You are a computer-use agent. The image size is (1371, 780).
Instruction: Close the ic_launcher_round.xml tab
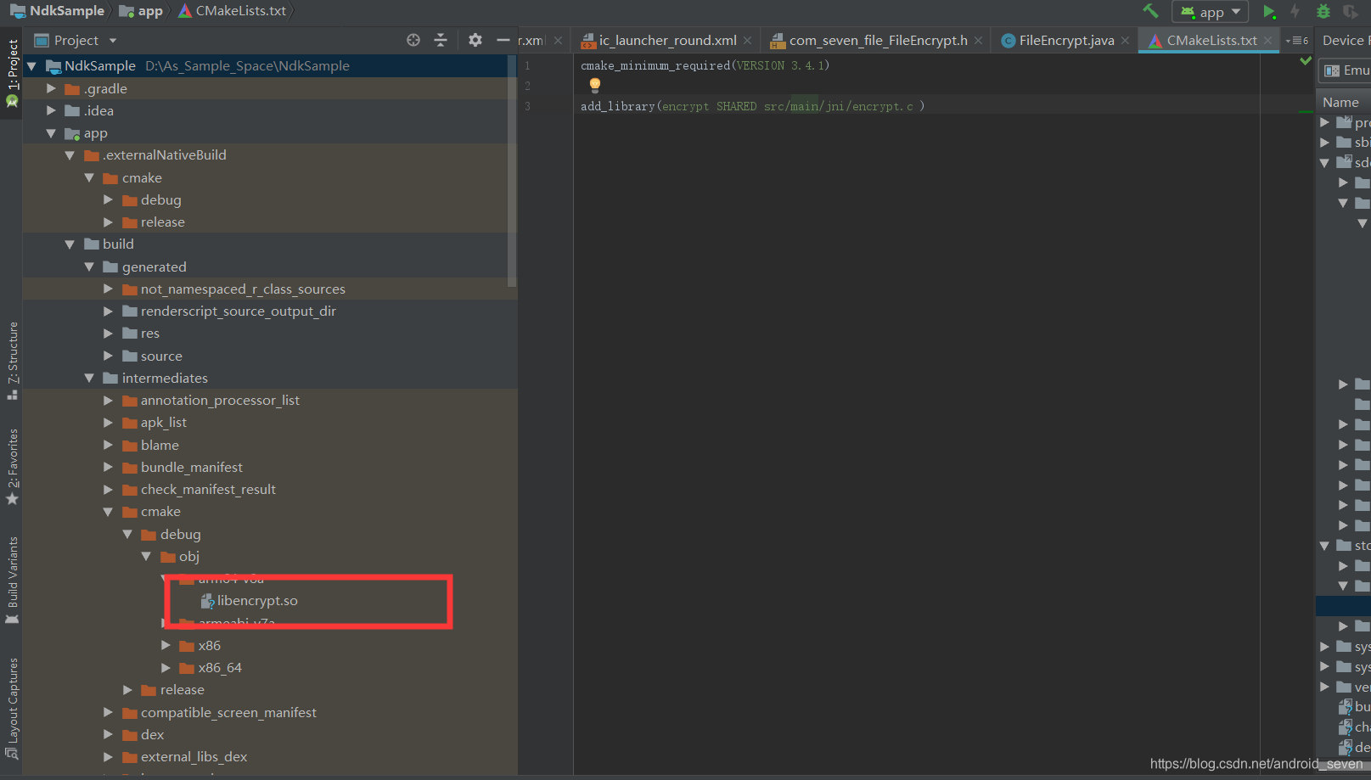[x=747, y=41]
